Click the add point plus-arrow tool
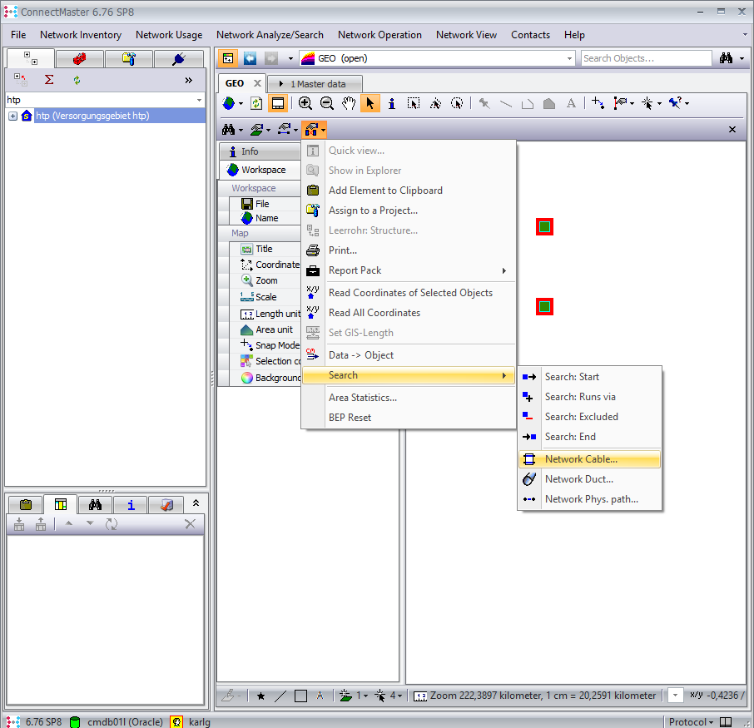Screen dimensions: 754x728 pyautogui.click(x=598, y=103)
